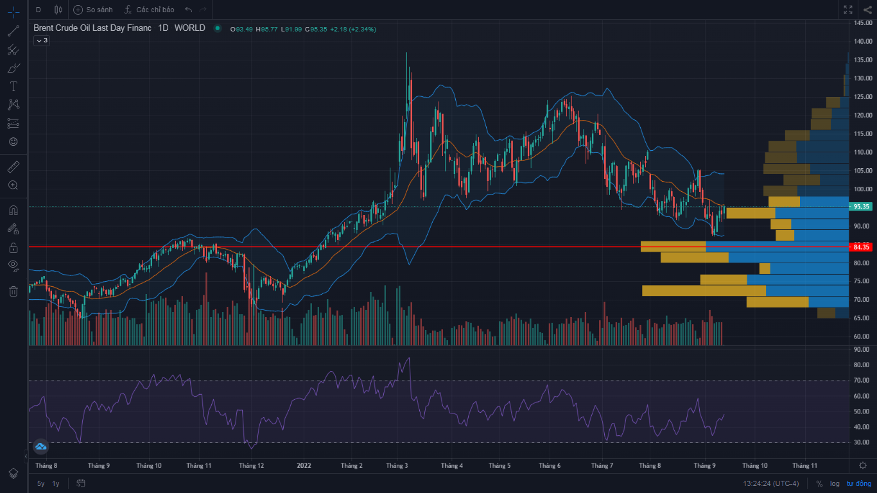
Task: Open the D time interval selector
Action: click(x=38, y=10)
